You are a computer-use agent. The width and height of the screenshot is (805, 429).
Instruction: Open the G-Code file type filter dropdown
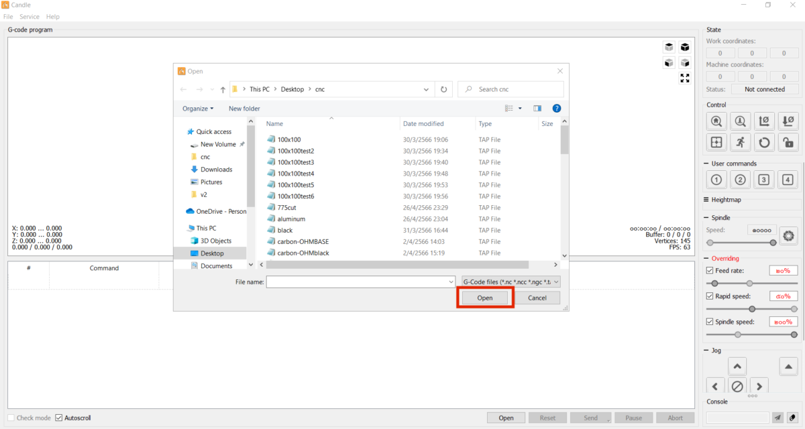tap(511, 282)
